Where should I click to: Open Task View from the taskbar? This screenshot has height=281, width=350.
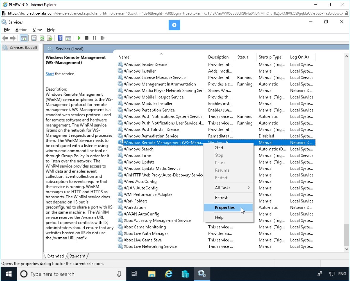pos(134,274)
